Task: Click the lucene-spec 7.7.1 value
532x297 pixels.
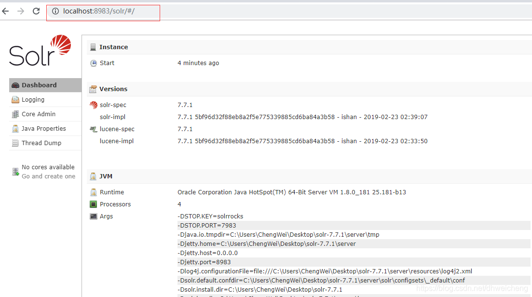Action: coord(185,129)
